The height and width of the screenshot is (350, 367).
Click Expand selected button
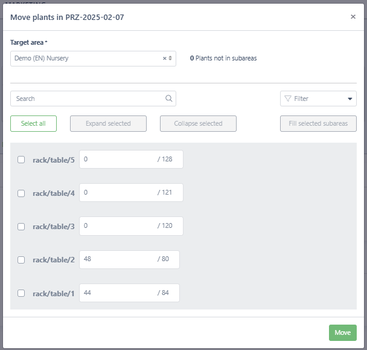click(x=108, y=123)
